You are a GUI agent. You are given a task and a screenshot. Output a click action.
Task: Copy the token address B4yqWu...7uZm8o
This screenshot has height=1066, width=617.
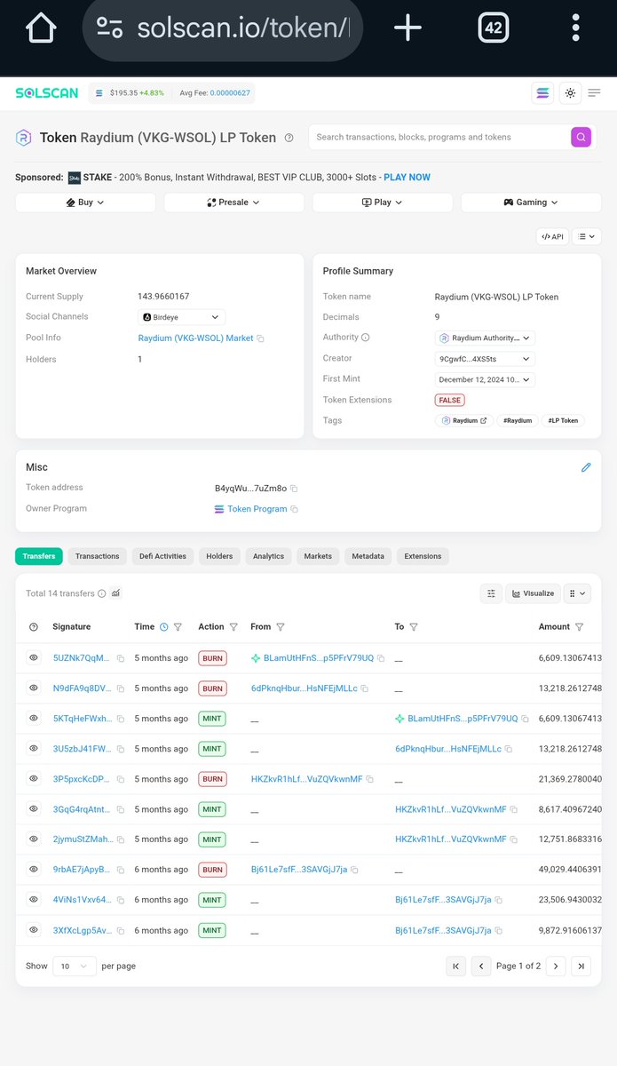[294, 489]
